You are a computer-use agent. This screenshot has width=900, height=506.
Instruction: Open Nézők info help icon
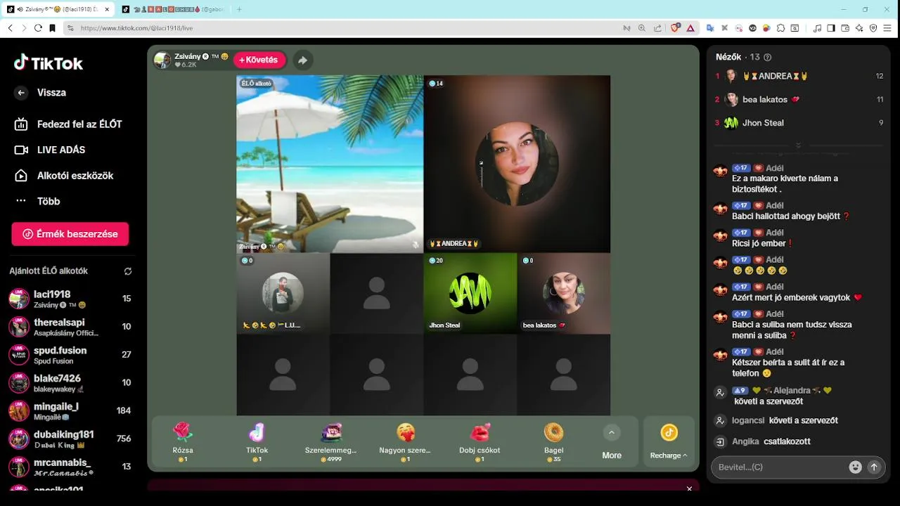pos(768,58)
